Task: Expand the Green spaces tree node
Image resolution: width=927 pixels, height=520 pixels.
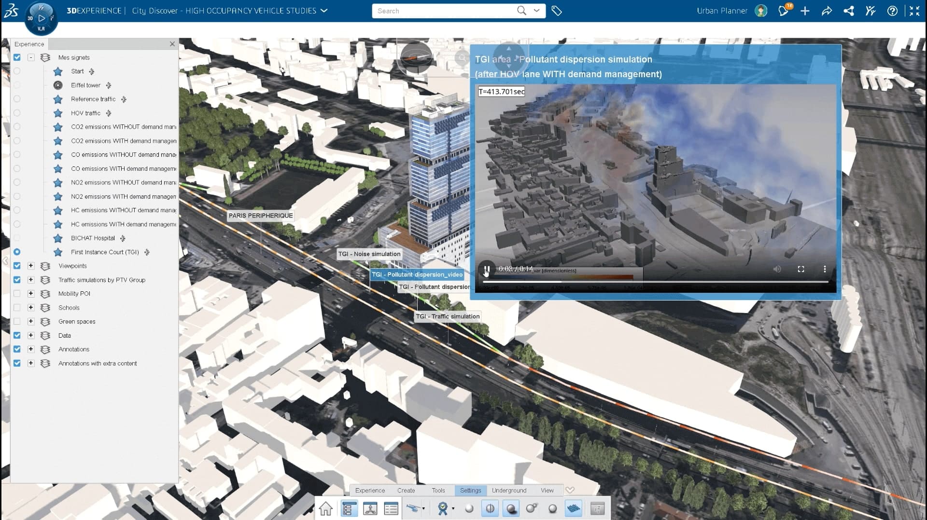Action: [31, 322]
